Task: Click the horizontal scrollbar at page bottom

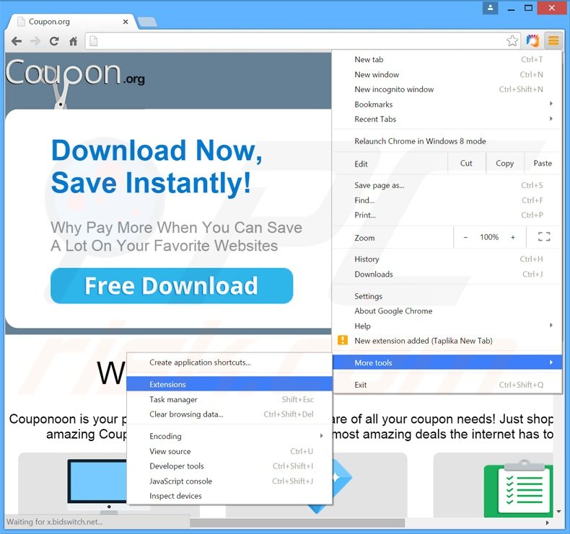Action: [297, 522]
